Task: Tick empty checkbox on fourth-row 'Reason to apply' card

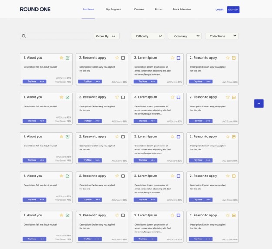Action: [x=123, y=176]
